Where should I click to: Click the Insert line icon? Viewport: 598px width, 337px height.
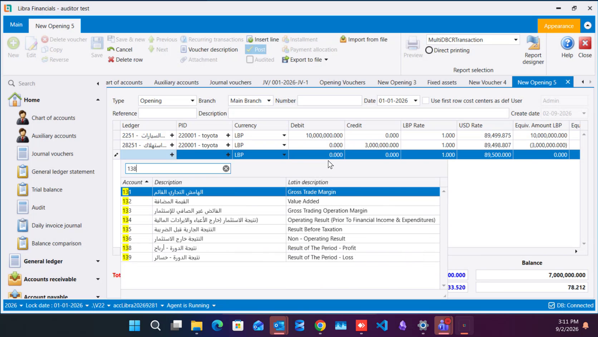(250, 39)
